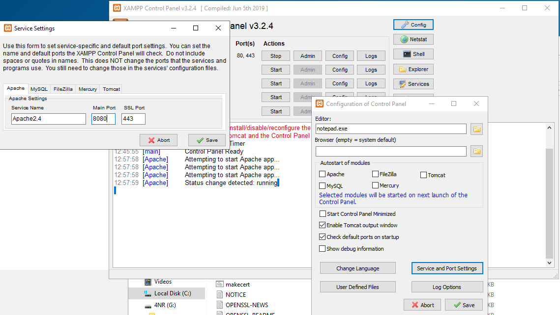Open Admin for Apache on ports 80, 443

[307, 56]
